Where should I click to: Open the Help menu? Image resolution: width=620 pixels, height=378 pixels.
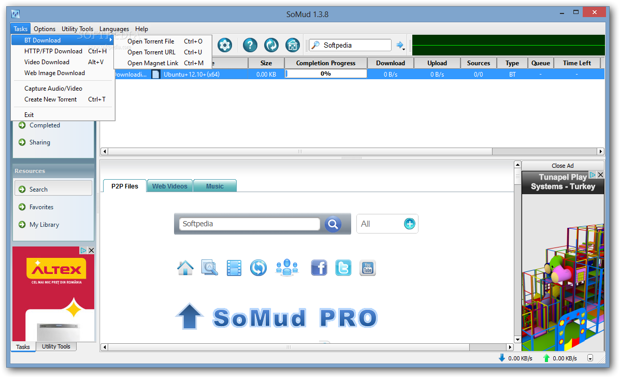tap(141, 29)
